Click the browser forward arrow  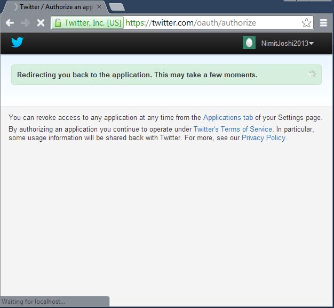pyautogui.click(x=26, y=23)
